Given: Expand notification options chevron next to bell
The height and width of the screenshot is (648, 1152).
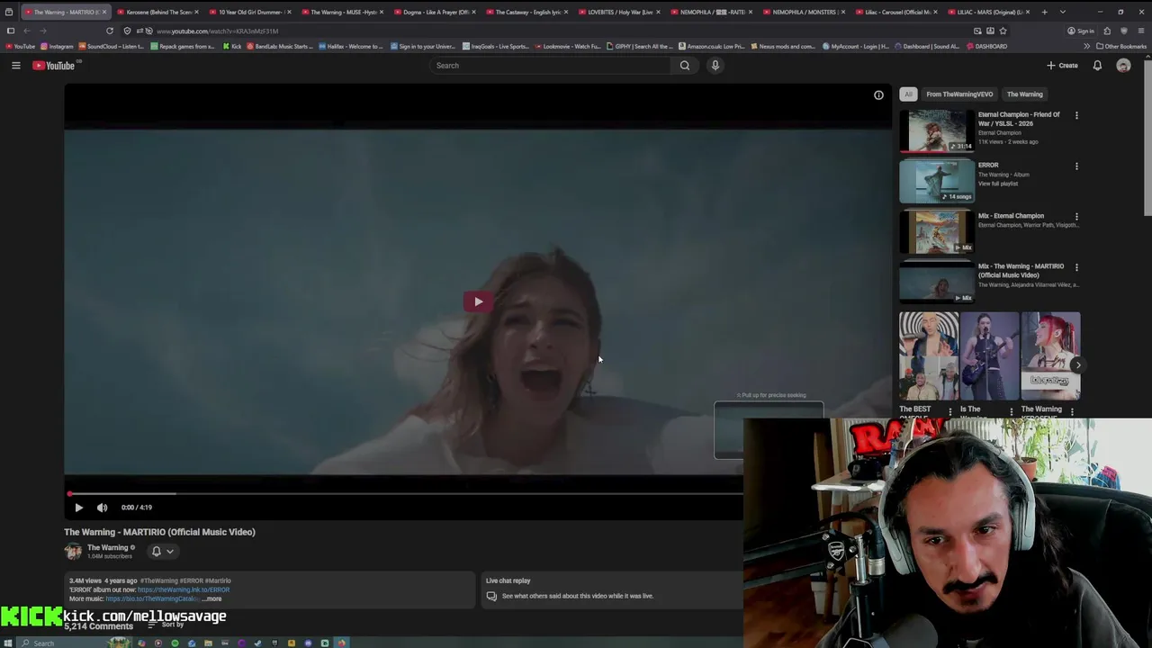Looking at the screenshot, I should (169, 551).
